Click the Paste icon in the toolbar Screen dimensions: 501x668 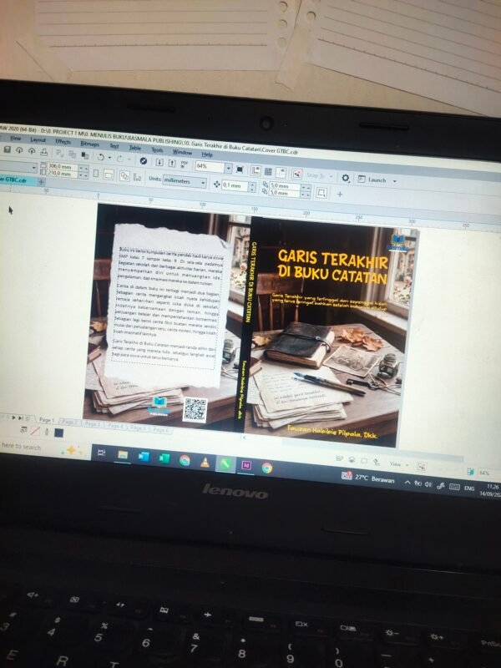tap(85, 155)
